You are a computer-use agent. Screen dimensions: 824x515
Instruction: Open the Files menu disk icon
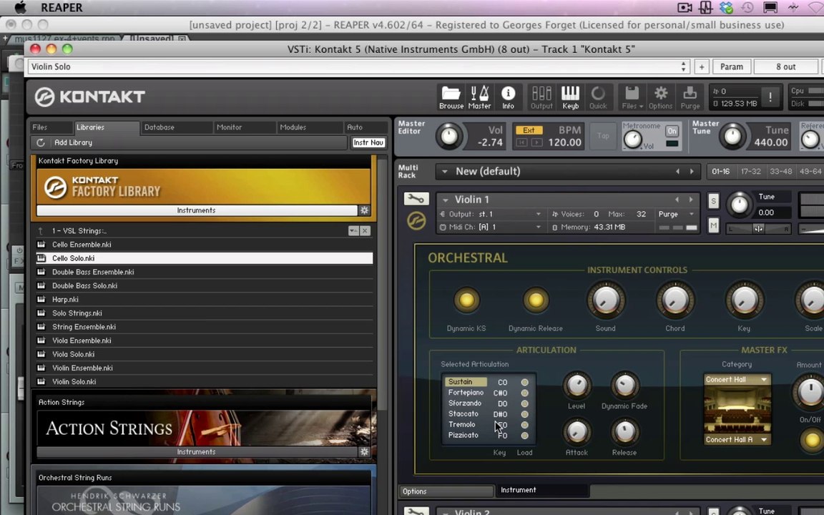point(632,97)
